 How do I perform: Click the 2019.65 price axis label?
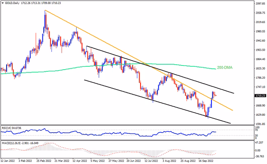tap(260, 22)
